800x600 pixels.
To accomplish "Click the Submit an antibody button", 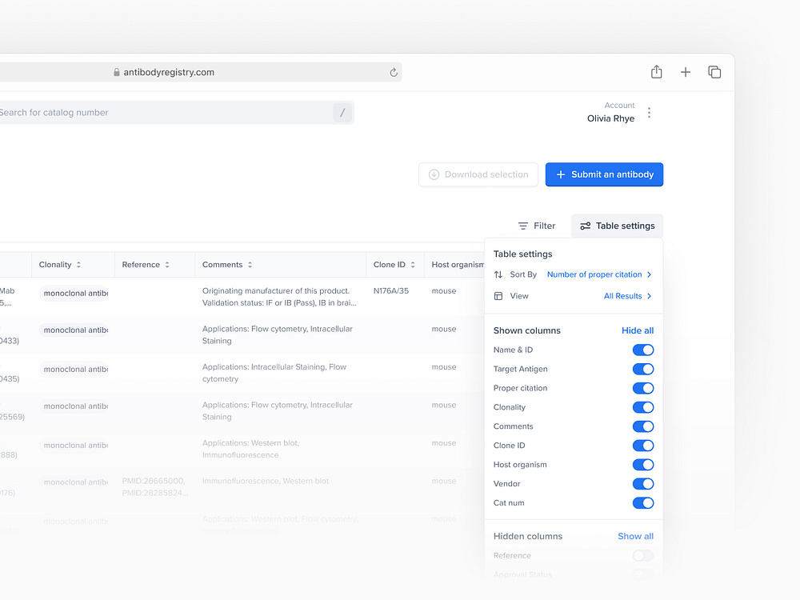I will pyautogui.click(x=606, y=174).
